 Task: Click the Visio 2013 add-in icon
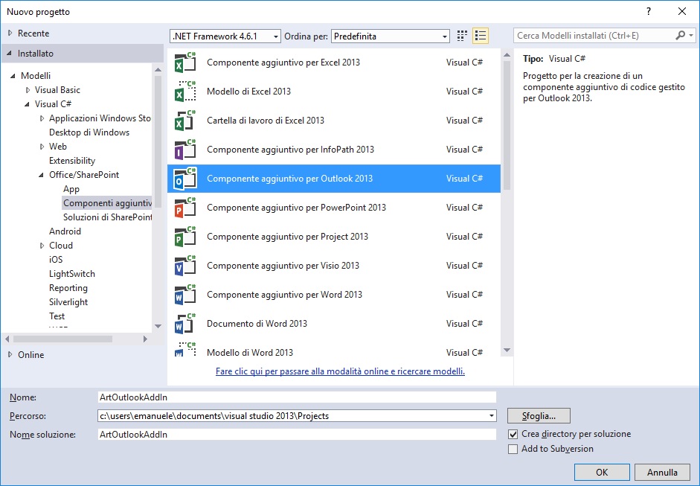[185, 266]
